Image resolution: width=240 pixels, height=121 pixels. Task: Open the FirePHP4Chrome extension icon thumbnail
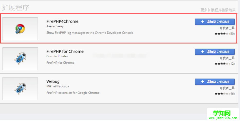click(20, 29)
